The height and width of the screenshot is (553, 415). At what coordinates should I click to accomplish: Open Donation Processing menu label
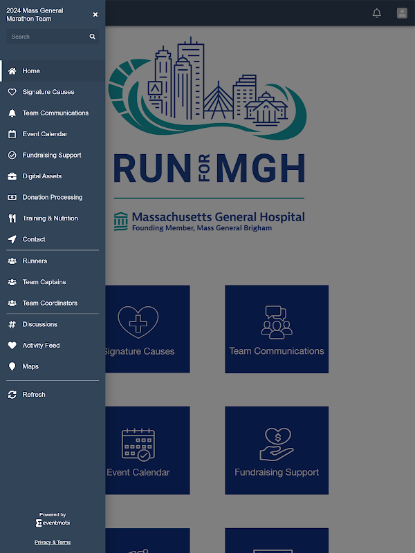(x=53, y=198)
